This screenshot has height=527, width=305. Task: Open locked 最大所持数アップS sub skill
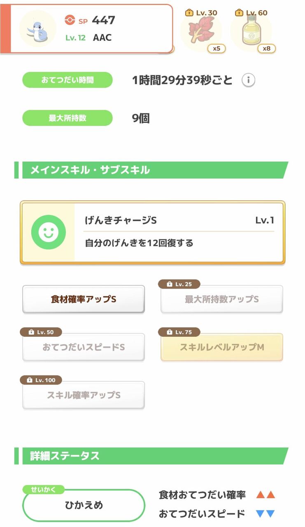(x=221, y=300)
